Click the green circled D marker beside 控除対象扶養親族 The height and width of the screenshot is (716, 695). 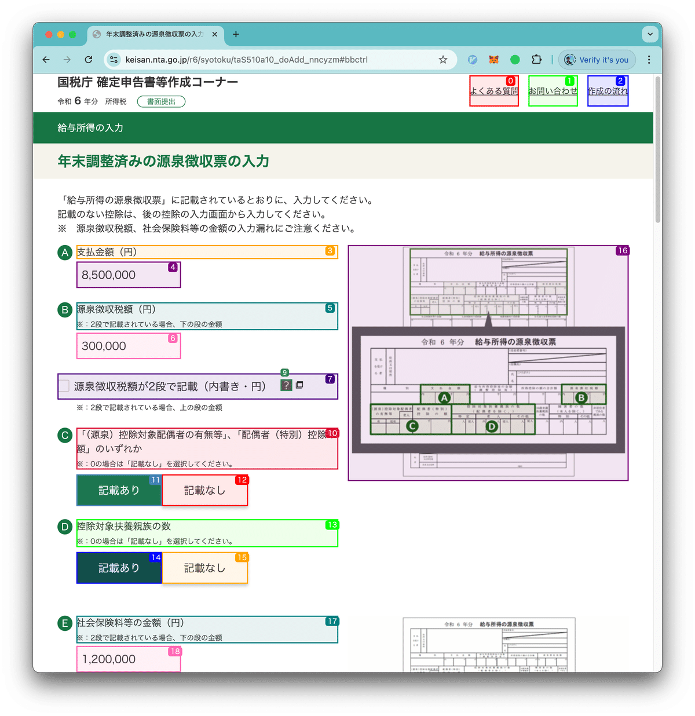[x=65, y=527]
